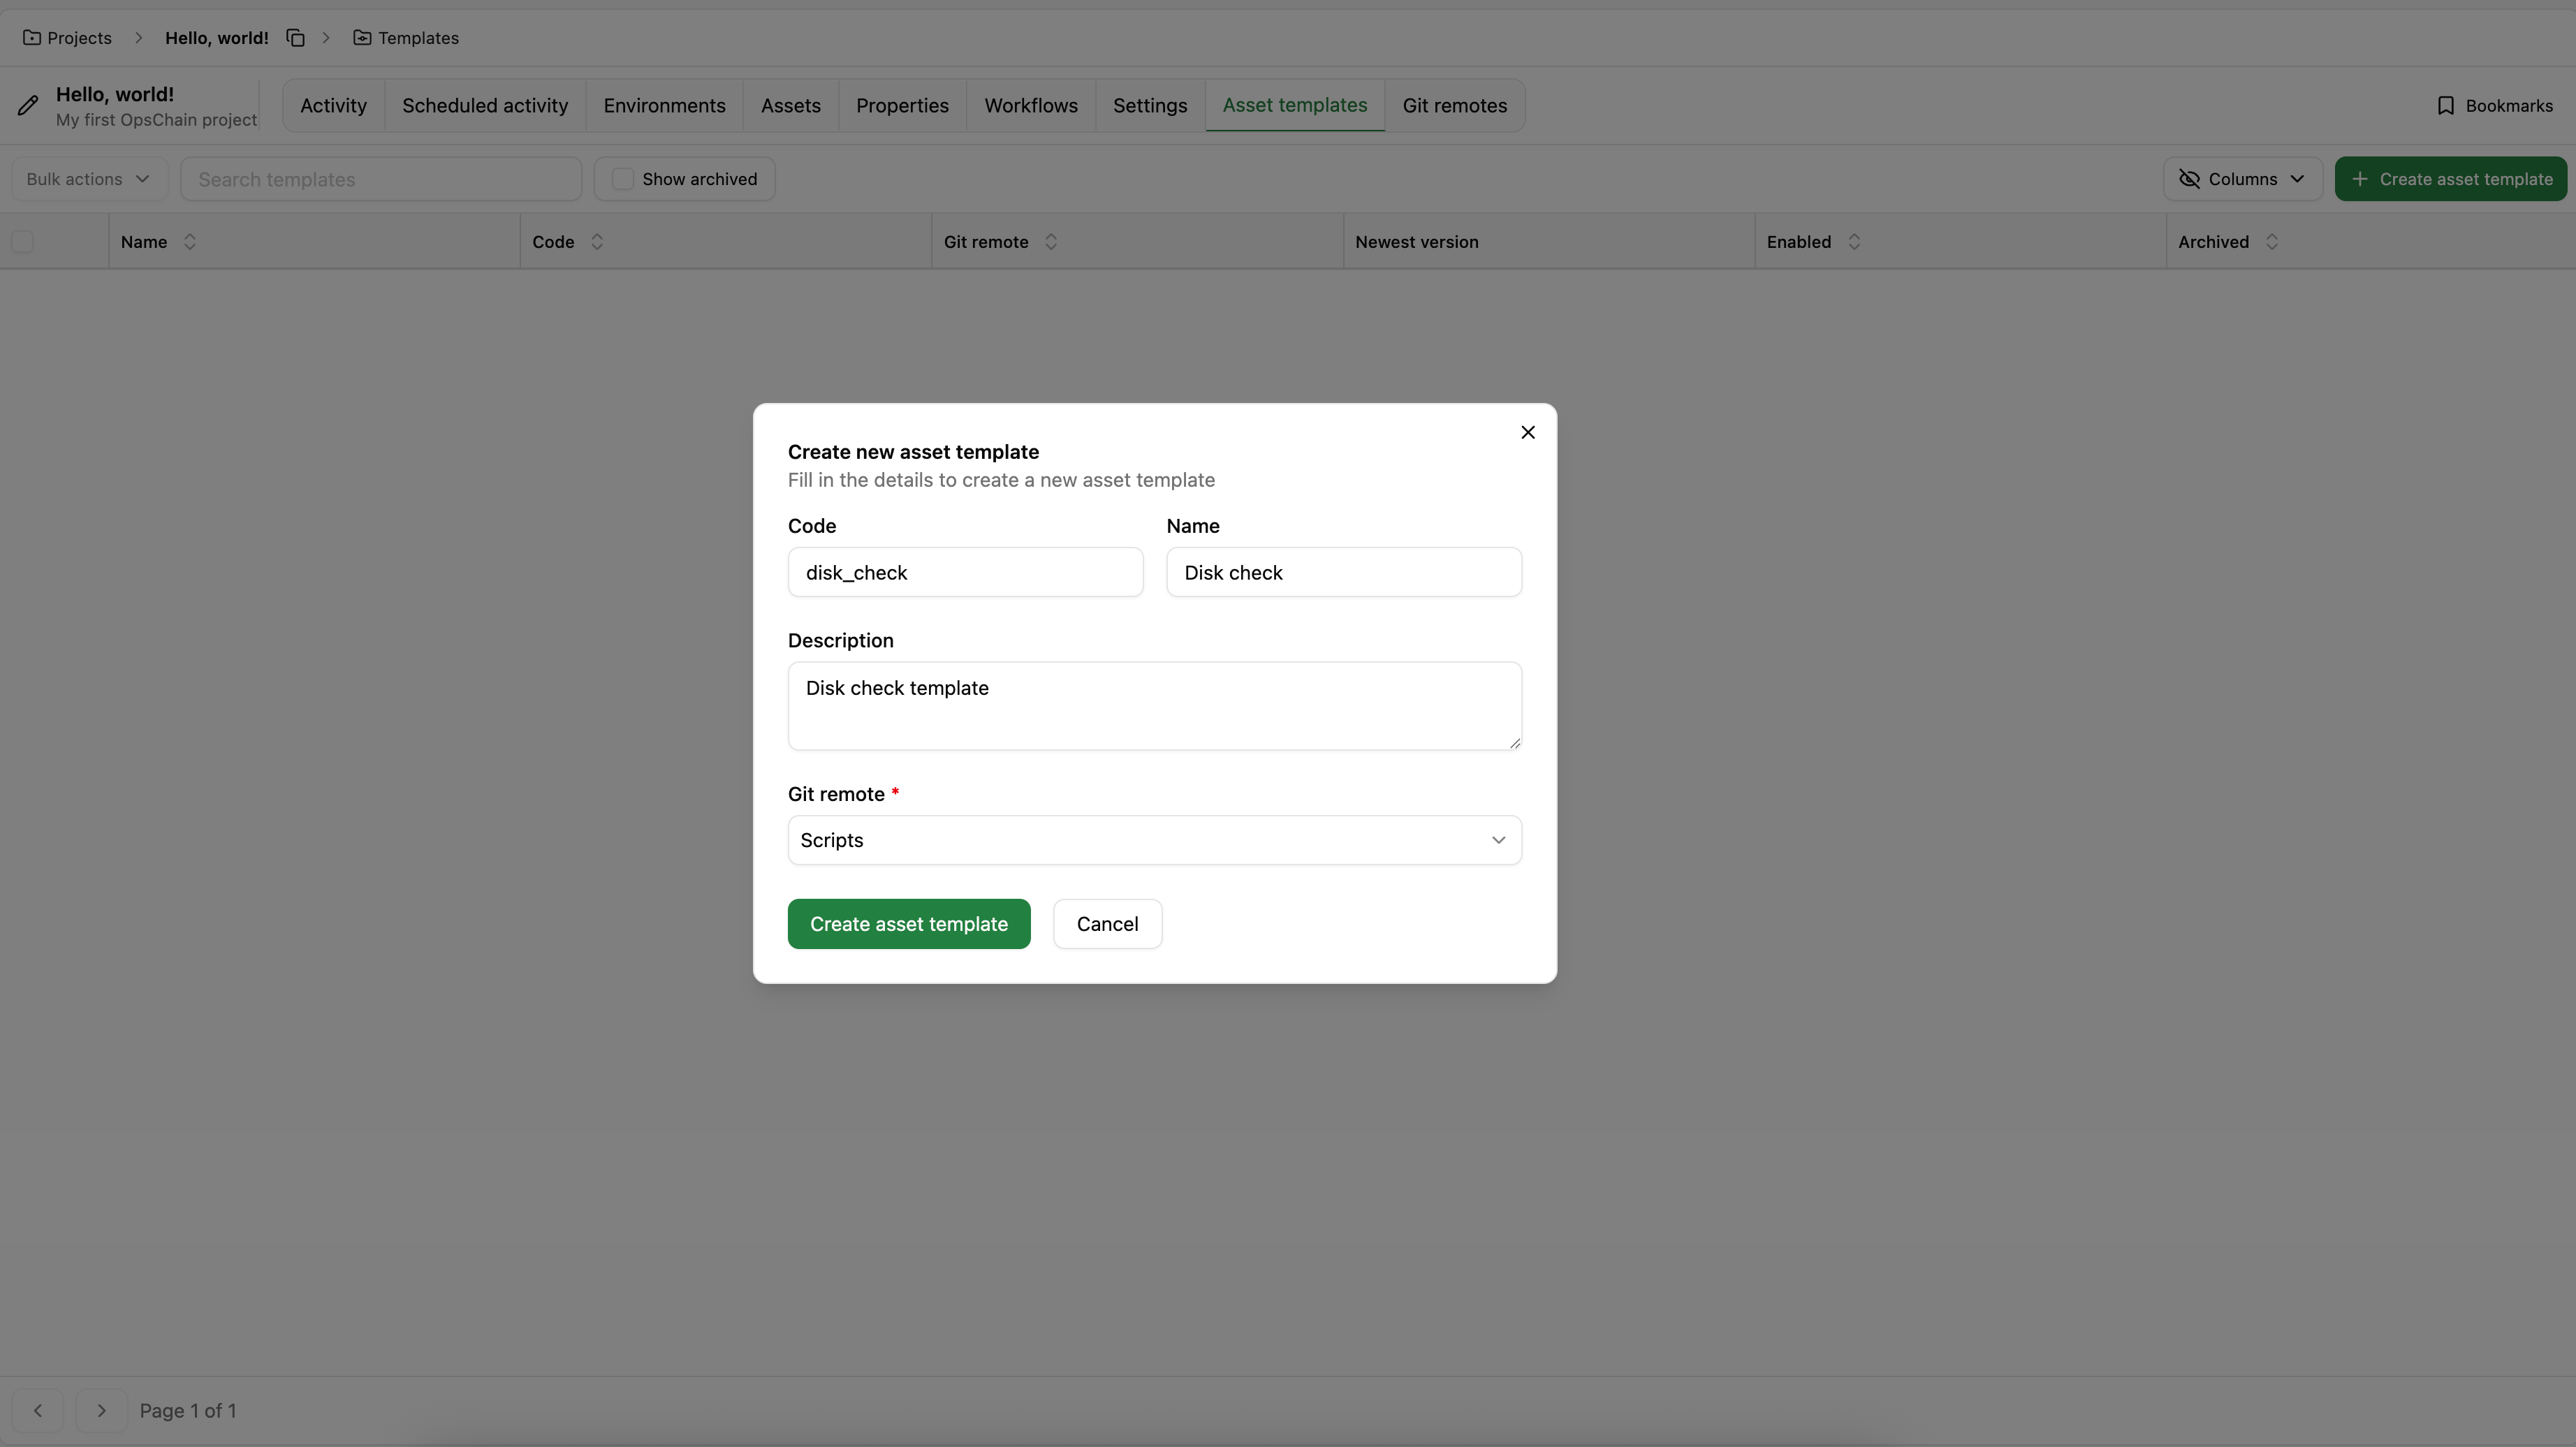Switch to the Git remotes tab
Screen dimensions: 2576x1447
(1454, 105)
